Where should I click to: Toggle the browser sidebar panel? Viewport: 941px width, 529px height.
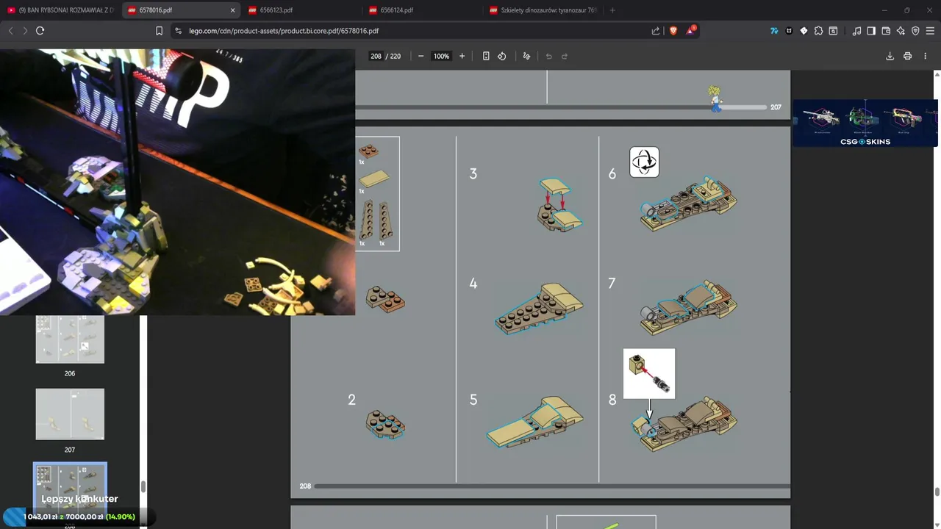tap(871, 31)
